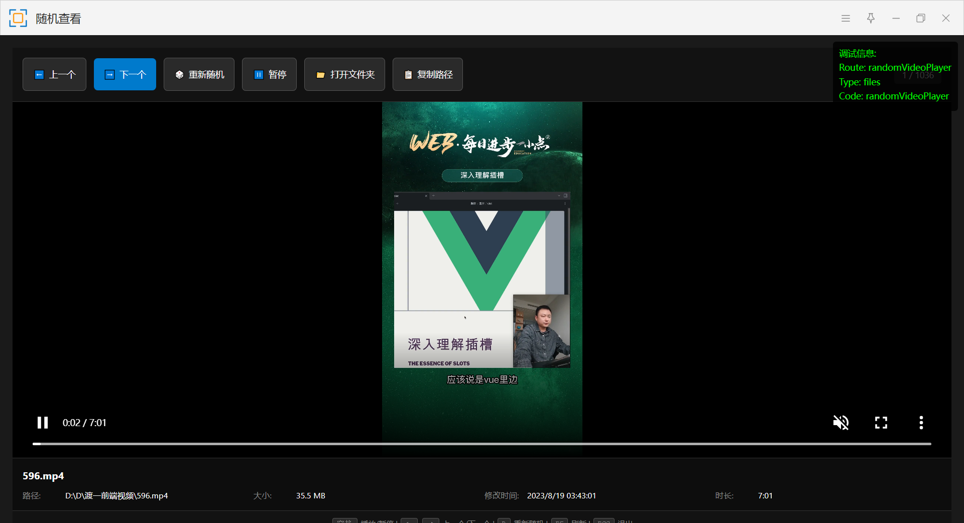Open the video player's three-dot options menu
The image size is (964, 523).
tap(921, 423)
